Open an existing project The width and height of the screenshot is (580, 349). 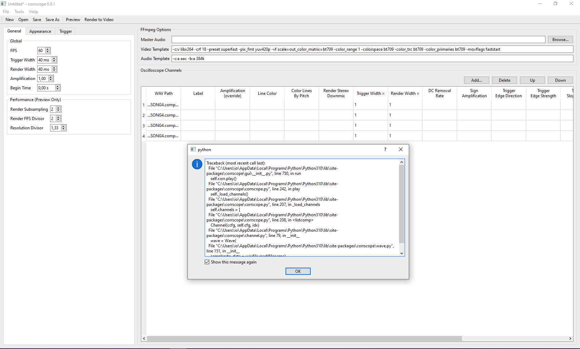(23, 20)
